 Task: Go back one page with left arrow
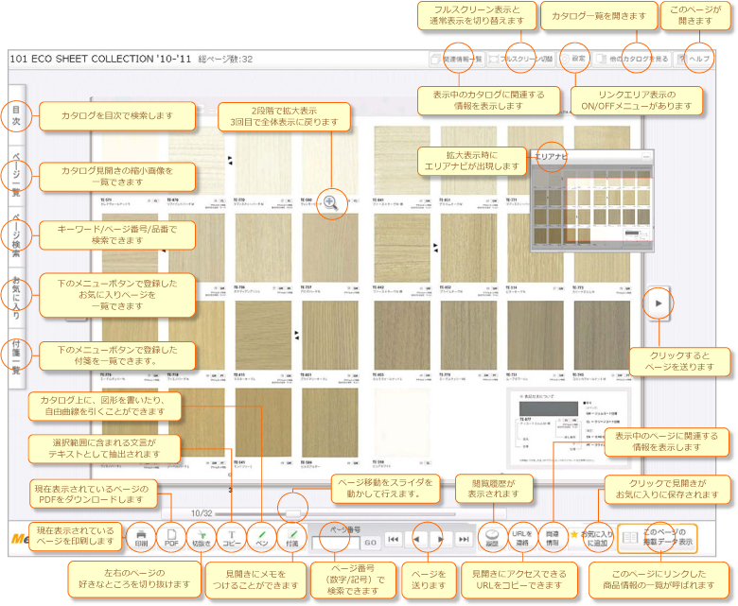click(416, 539)
